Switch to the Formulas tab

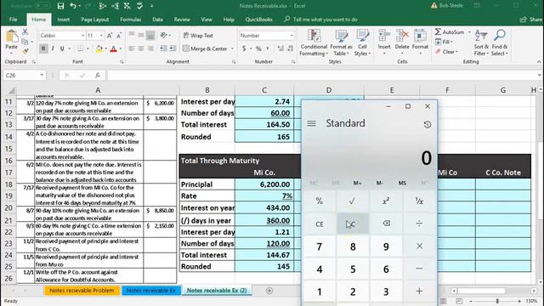(x=130, y=20)
